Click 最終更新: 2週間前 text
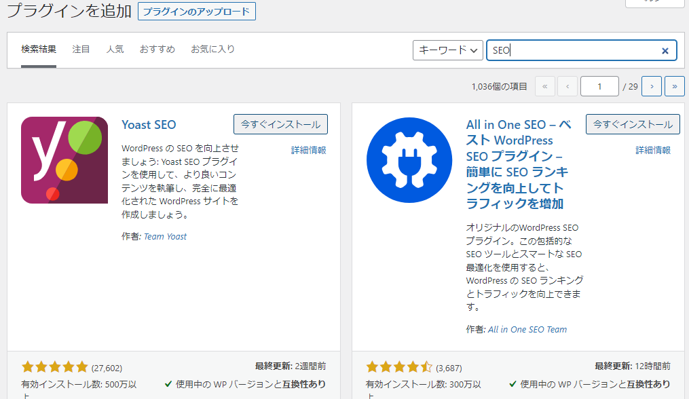 [x=291, y=366]
